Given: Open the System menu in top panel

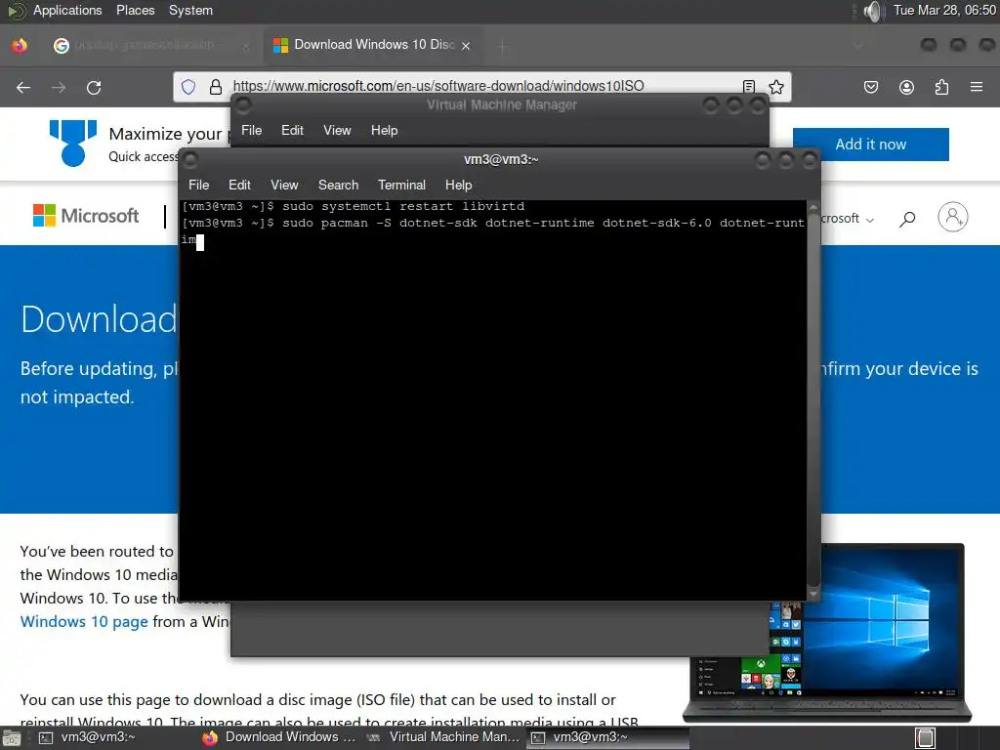Looking at the screenshot, I should coord(190,10).
